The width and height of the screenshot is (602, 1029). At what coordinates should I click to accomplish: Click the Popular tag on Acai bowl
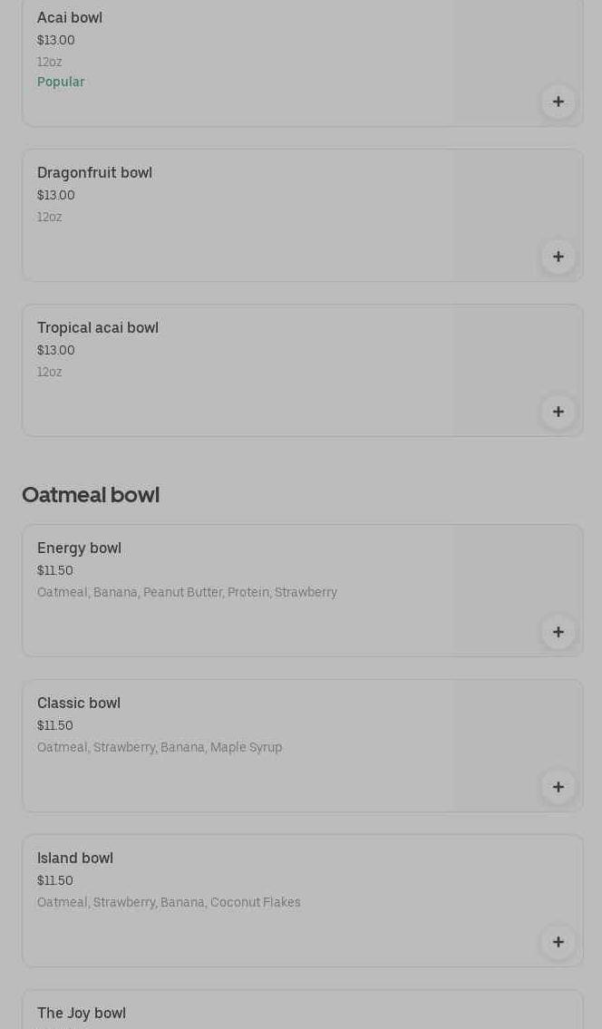(x=61, y=83)
